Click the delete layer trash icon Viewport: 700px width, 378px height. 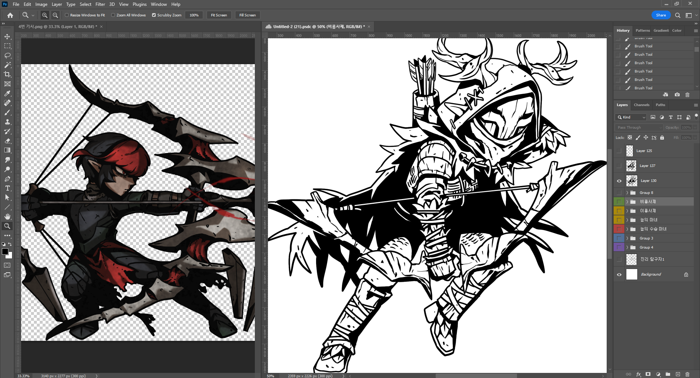point(687,374)
